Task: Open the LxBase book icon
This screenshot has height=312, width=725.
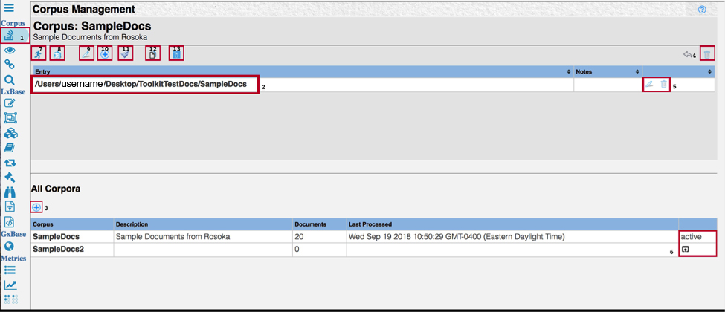Action: pyautogui.click(x=10, y=148)
